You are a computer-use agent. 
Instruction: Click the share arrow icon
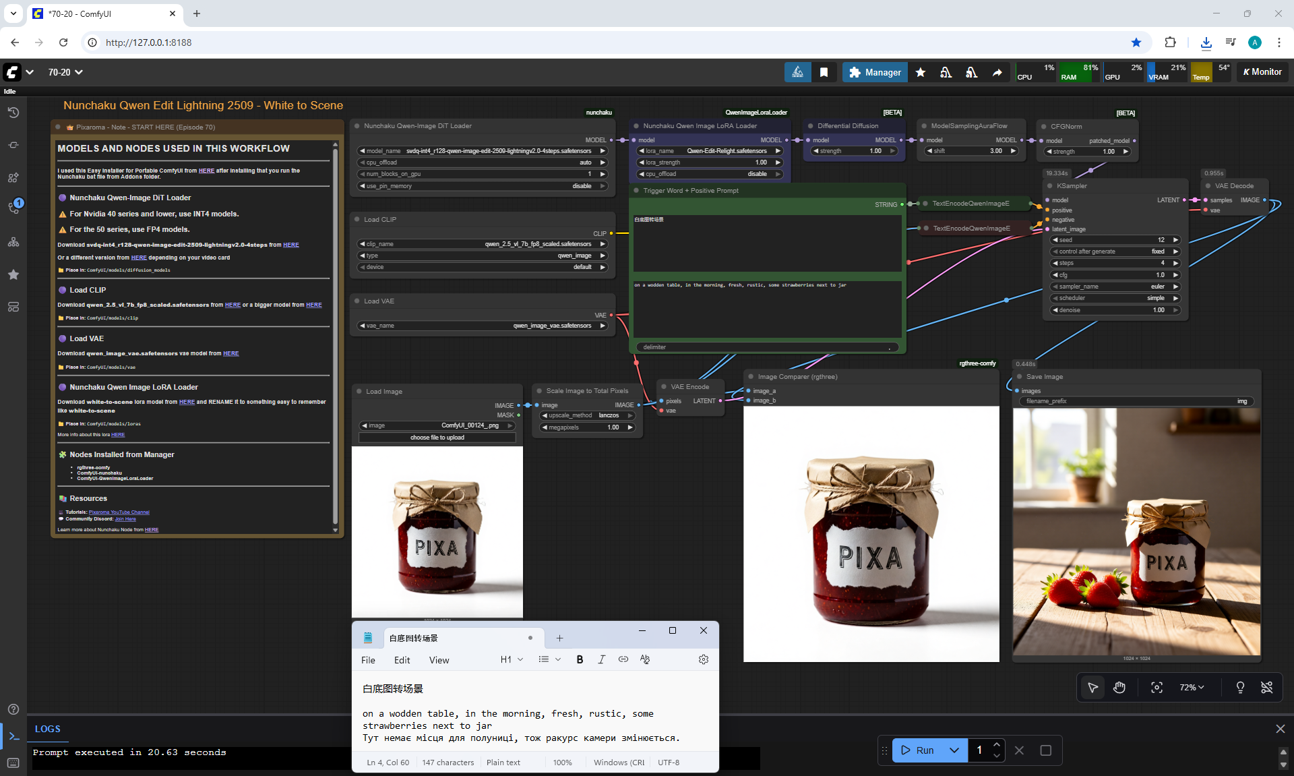click(997, 72)
